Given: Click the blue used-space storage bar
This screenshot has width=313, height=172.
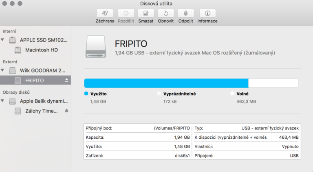Looking at the screenshot, I should click(166, 83).
